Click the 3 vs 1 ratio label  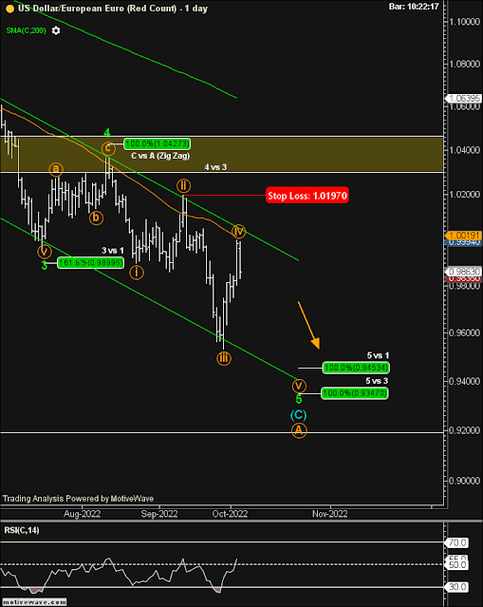coord(113,251)
